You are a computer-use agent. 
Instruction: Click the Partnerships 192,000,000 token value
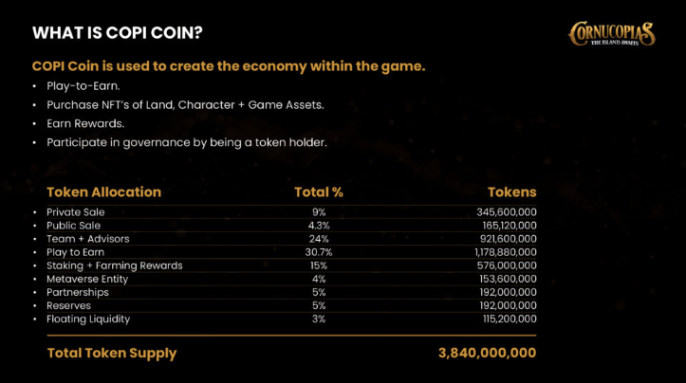[x=506, y=293]
